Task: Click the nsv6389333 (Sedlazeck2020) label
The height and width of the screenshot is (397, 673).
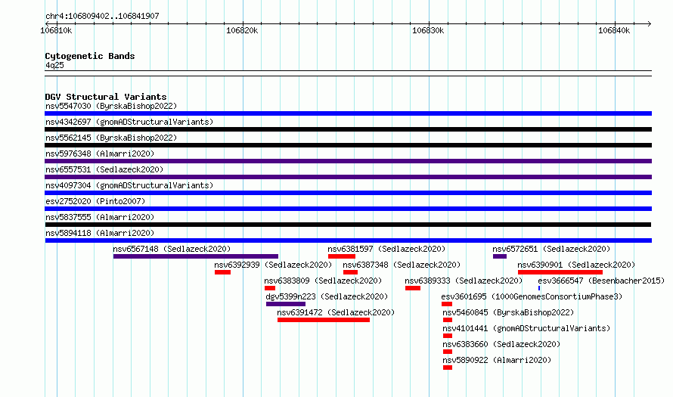Action: [x=464, y=281]
